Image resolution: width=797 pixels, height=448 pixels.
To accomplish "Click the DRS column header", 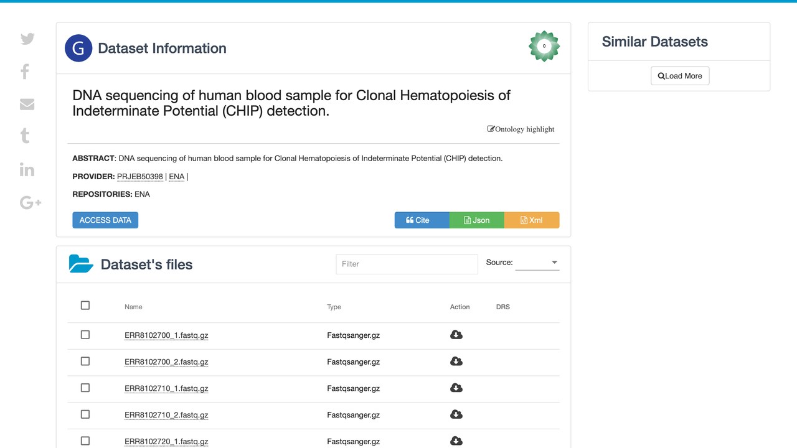I will click(503, 307).
